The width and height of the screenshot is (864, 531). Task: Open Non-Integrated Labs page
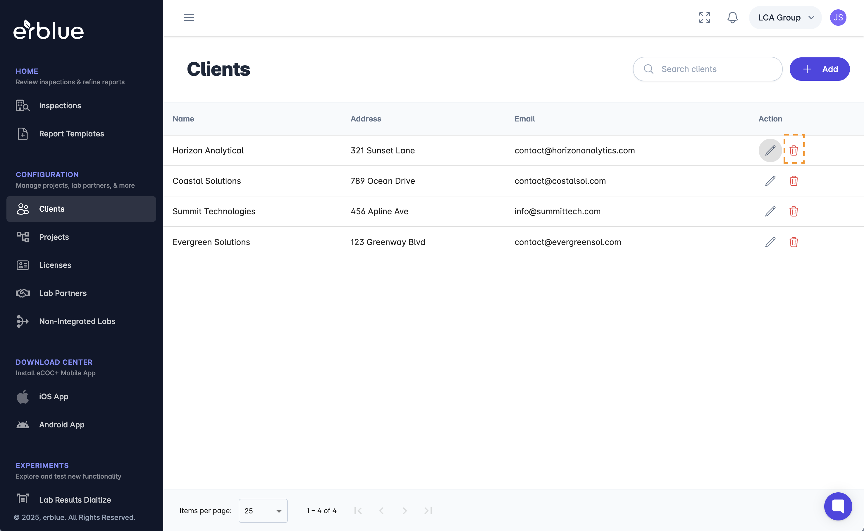(77, 321)
